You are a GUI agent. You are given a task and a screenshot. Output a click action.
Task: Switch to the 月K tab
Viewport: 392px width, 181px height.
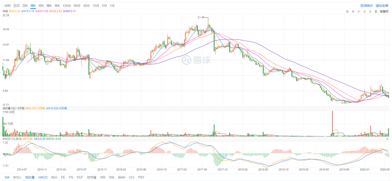coord(41,5)
